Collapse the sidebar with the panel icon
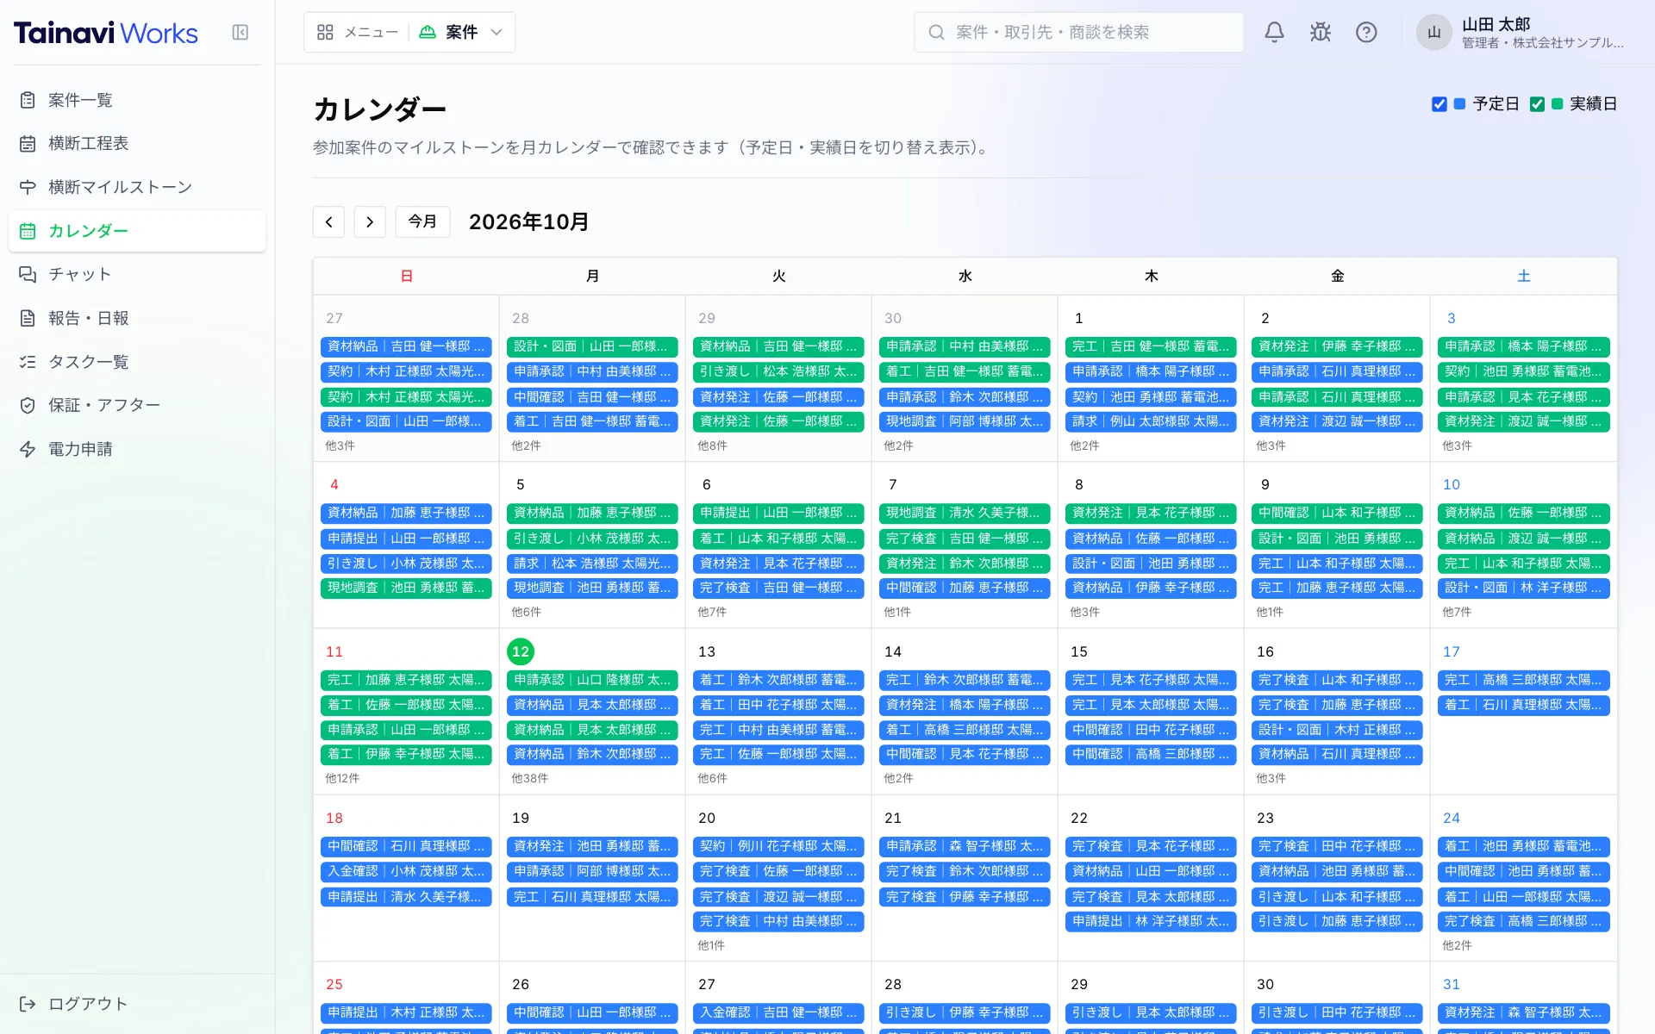Image resolution: width=1655 pixels, height=1034 pixels. [240, 33]
